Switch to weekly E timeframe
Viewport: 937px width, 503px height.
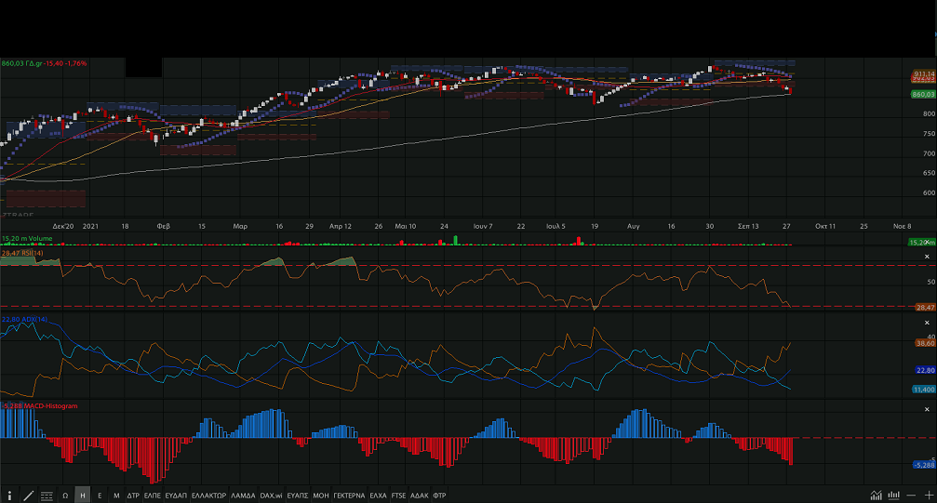click(x=100, y=496)
